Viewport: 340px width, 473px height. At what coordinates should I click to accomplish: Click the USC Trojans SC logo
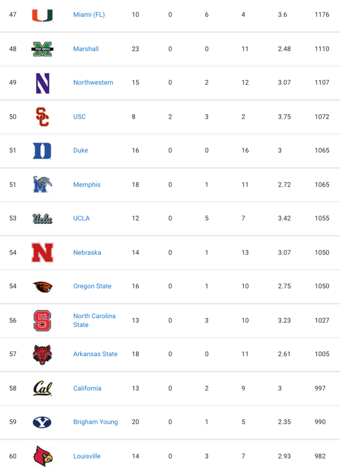(43, 117)
